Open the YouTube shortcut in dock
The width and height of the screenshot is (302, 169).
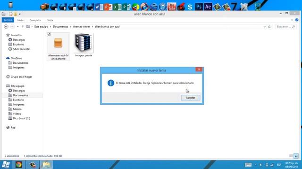(x=171, y=7)
